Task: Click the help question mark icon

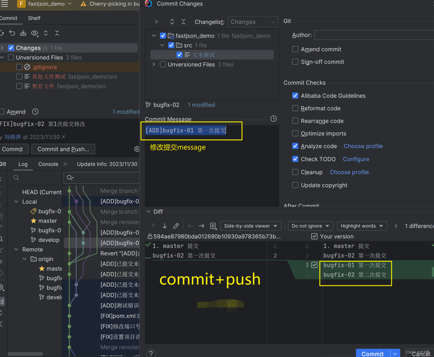Action: pyautogui.click(x=151, y=354)
